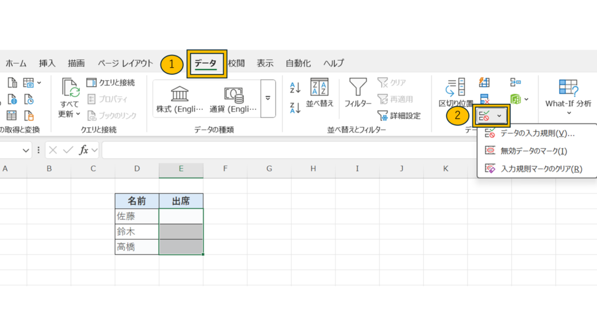597x336 pixels.
Task: Switch to the 挿入 ribbon tab
Action: 47,64
